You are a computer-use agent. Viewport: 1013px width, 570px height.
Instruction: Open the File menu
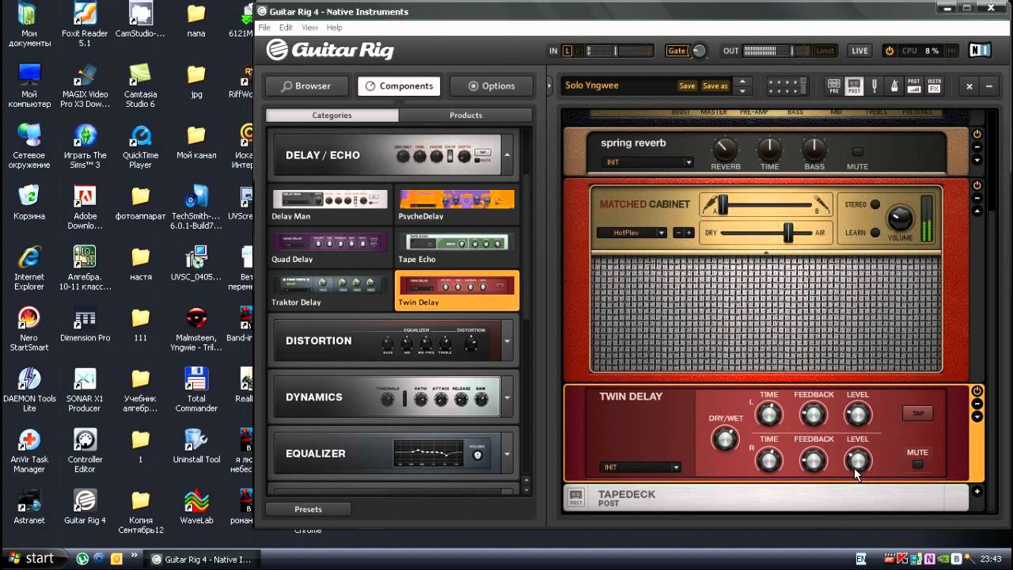pyautogui.click(x=264, y=28)
